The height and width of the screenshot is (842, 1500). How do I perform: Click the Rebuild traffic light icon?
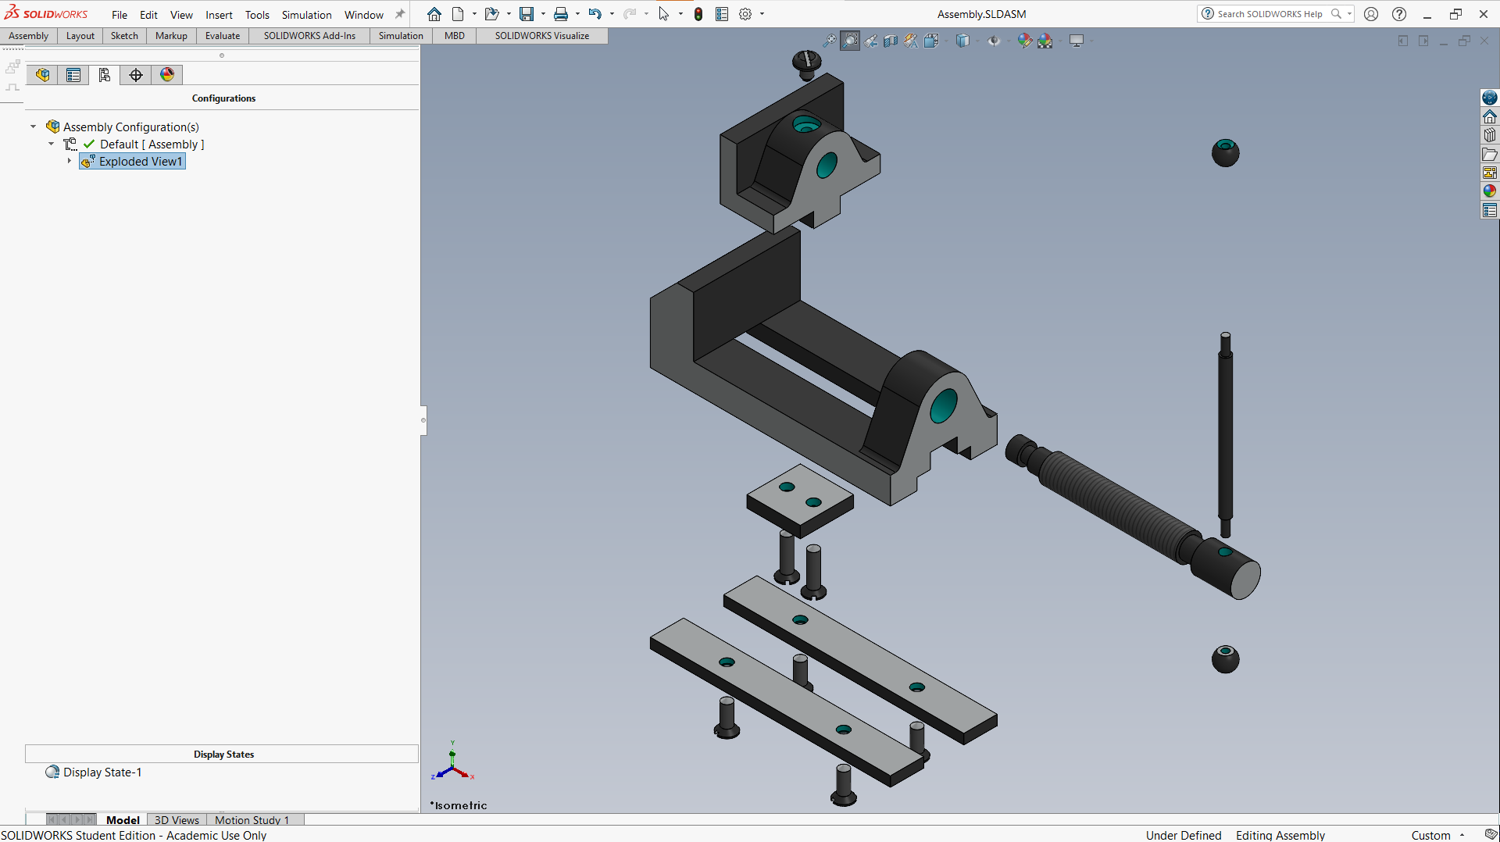click(698, 14)
